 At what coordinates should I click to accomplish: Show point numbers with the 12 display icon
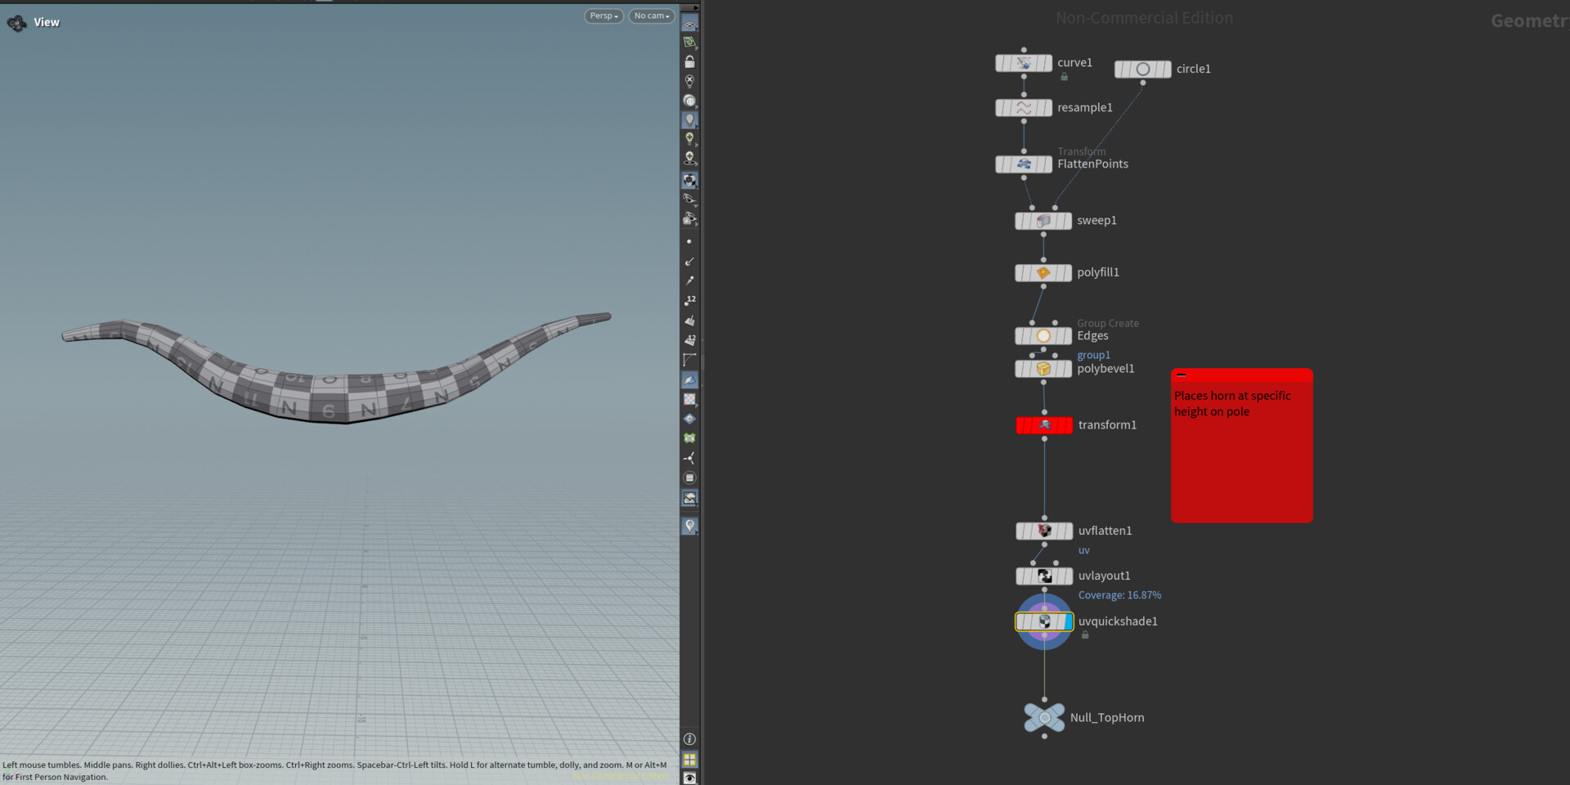689,299
